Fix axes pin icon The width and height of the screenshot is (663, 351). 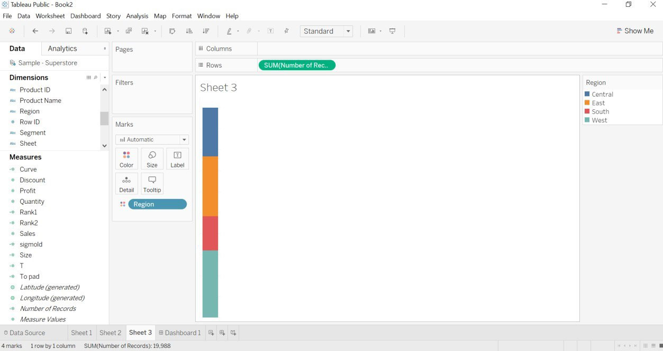(286, 31)
